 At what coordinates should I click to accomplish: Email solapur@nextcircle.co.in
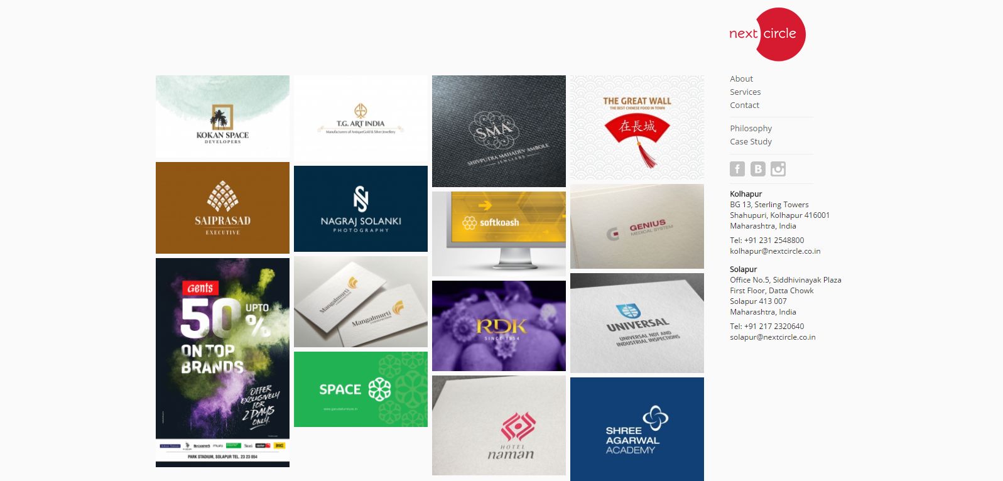tap(773, 337)
